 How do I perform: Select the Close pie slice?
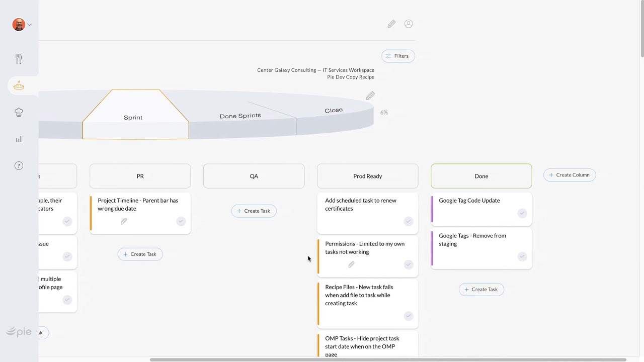334,110
